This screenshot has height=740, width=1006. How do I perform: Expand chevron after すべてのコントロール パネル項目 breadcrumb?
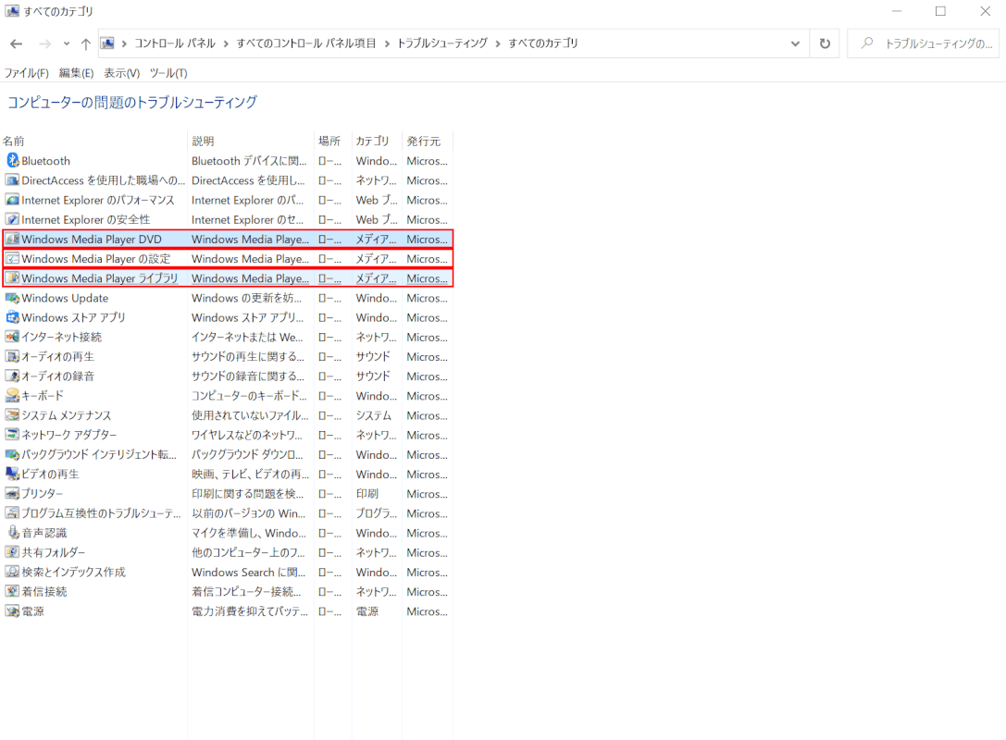point(387,43)
